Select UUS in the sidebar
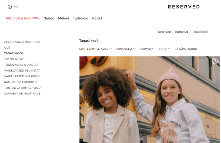Screen dimensions: 221x143 click(x=7, y=48)
